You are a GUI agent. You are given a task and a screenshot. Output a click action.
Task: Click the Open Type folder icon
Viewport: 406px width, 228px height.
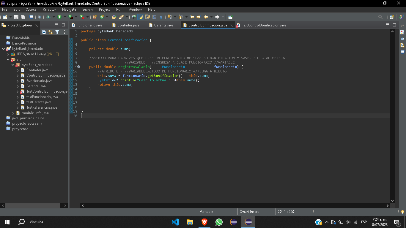tap(114, 17)
